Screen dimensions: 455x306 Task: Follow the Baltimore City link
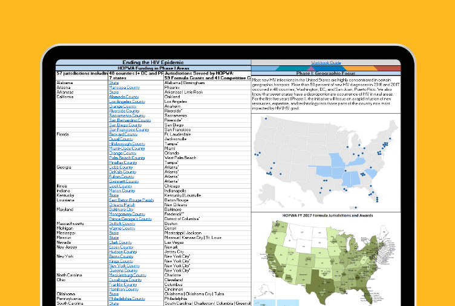[121, 209]
